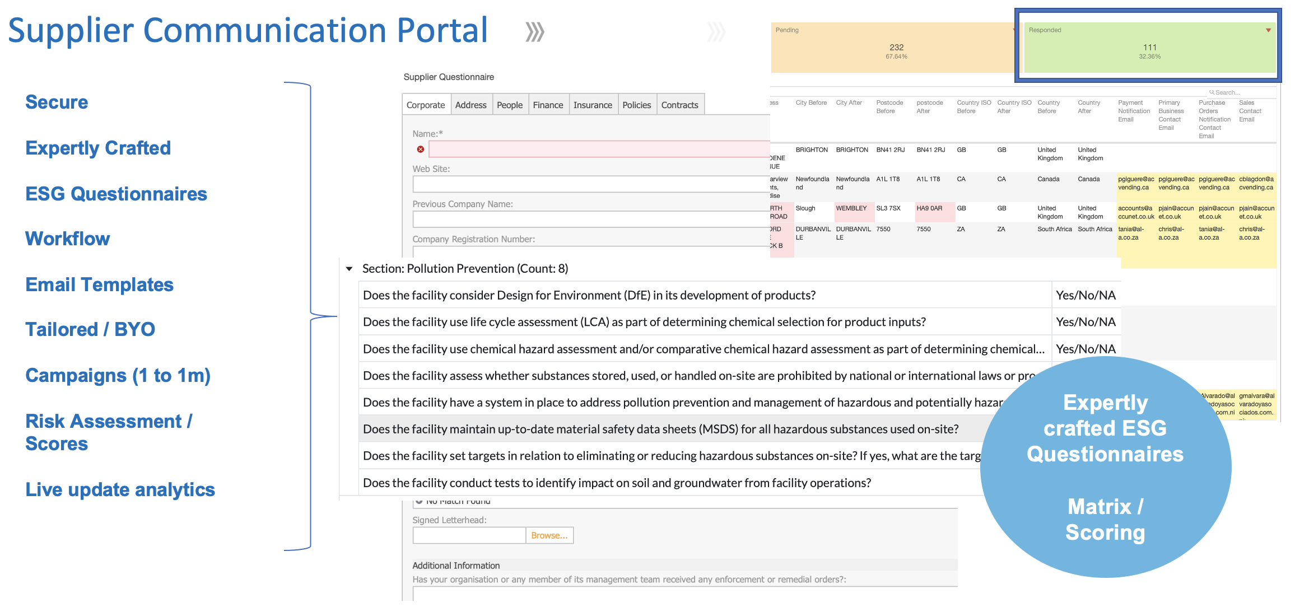Click the highlighted WEMBLEY city cell

point(854,212)
